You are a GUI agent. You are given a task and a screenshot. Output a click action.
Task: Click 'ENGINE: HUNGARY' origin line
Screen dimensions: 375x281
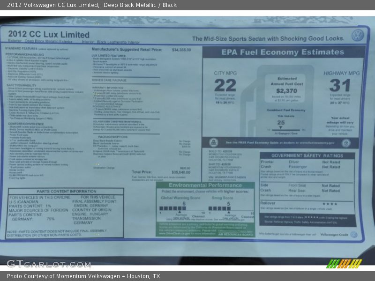point(90,214)
